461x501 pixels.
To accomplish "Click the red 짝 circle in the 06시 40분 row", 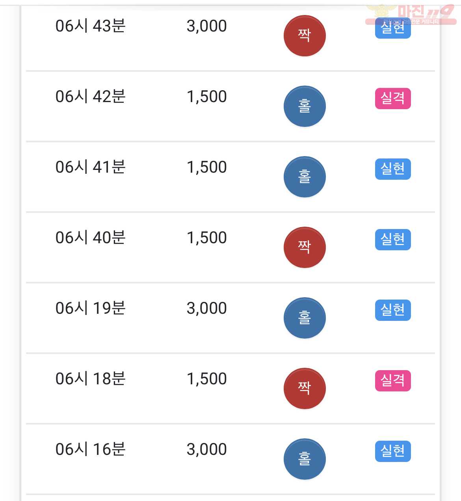I will pos(305,248).
